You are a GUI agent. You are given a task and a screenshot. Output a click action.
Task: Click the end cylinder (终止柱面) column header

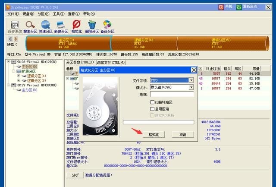[x=213, y=69]
